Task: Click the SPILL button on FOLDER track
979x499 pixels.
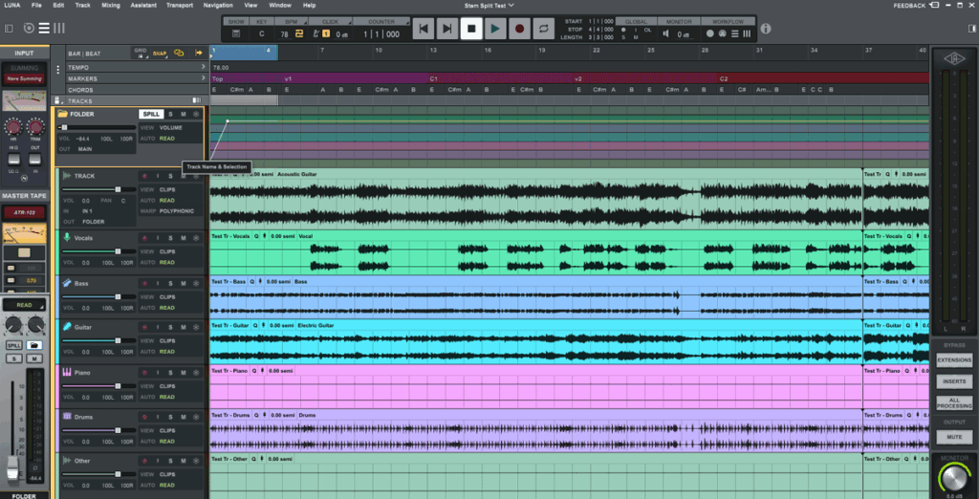Action: [x=151, y=114]
